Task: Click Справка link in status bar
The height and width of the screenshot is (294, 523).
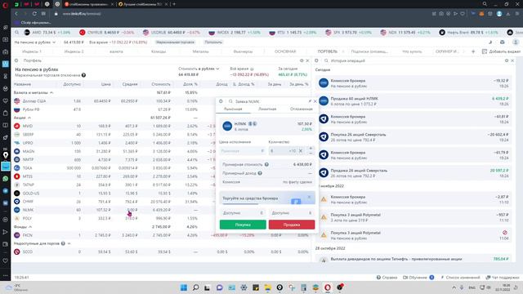Action: pyautogui.click(x=387, y=278)
